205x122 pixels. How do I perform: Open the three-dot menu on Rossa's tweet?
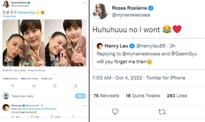point(85,3)
